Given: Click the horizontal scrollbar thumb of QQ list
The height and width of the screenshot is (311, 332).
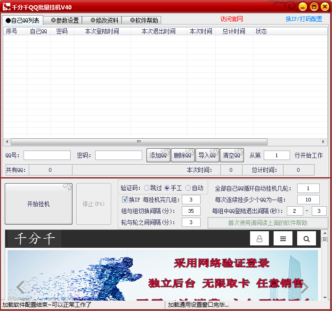Looking at the screenshot, I should [139, 142].
